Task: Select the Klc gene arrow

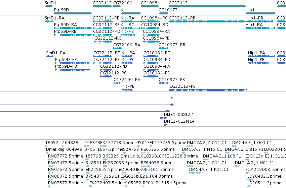Action: [131, 13]
